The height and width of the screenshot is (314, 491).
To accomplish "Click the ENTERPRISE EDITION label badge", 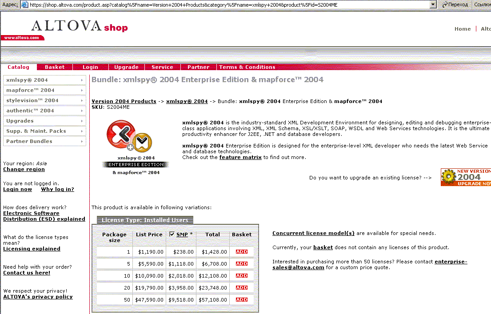I will tap(136, 165).
